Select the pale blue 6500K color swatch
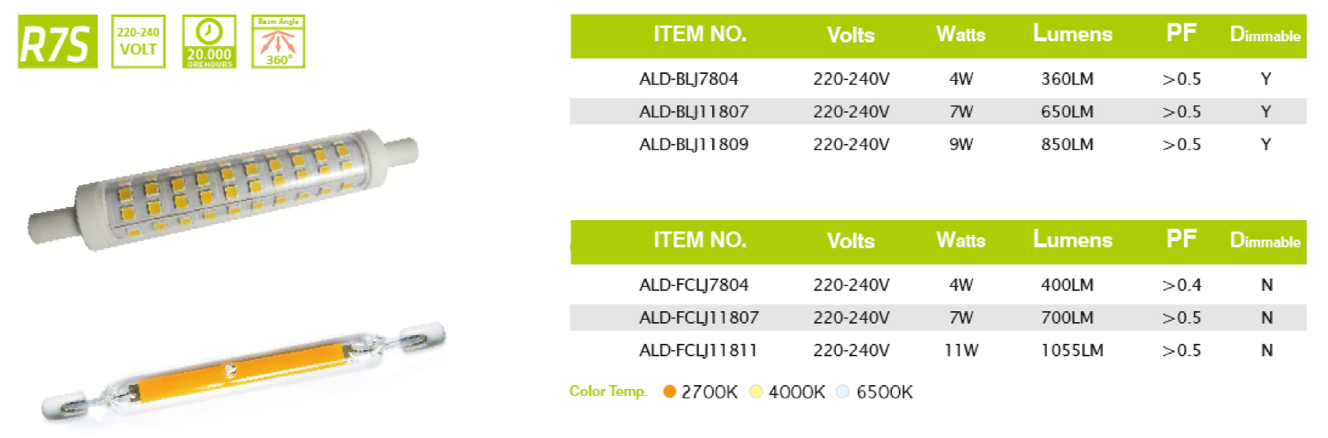 [842, 391]
